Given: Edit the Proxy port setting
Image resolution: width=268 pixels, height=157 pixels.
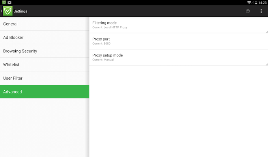Looking at the screenshot, I should tap(178, 41).
